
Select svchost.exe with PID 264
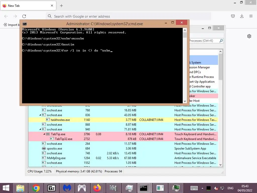(123, 143)
